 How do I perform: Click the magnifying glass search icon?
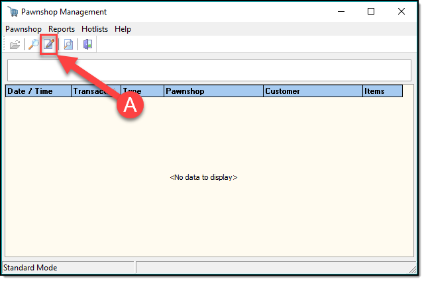[x=32, y=45]
